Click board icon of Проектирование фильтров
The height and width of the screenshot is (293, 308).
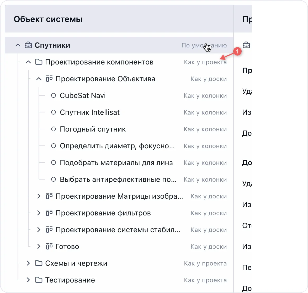tap(49, 213)
